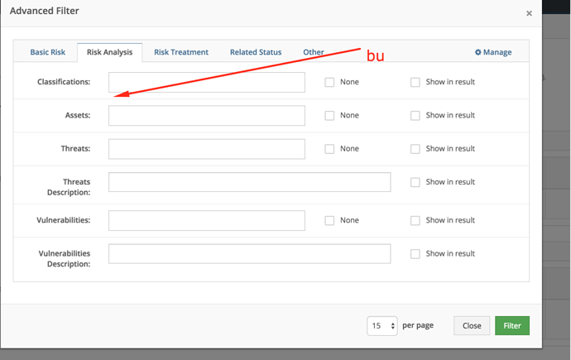The height and width of the screenshot is (360, 571).
Task: Select the Related Status tab
Action: pos(256,52)
